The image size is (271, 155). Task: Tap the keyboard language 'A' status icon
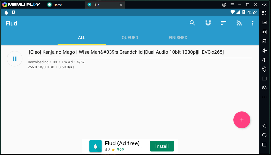coord(13,12)
